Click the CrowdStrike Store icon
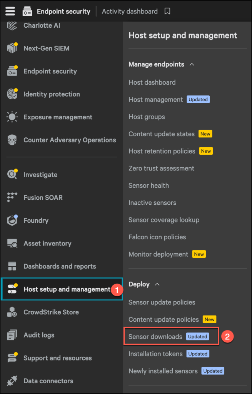The width and height of the screenshot is (252, 394). coord(12,312)
